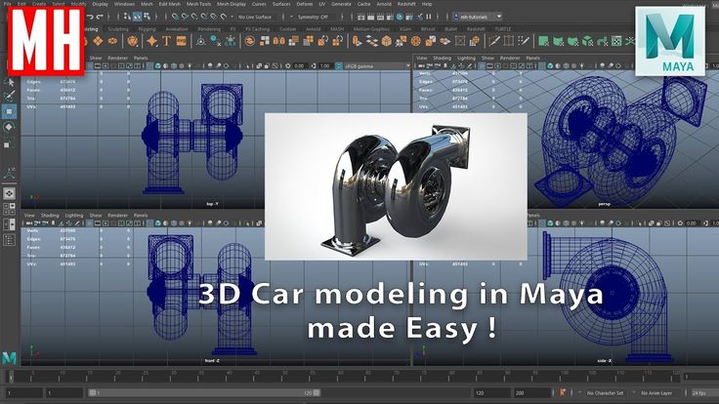Screen dimensions: 719x404
Task: Open the No Anim Layer dropdown
Action: (656, 393)
